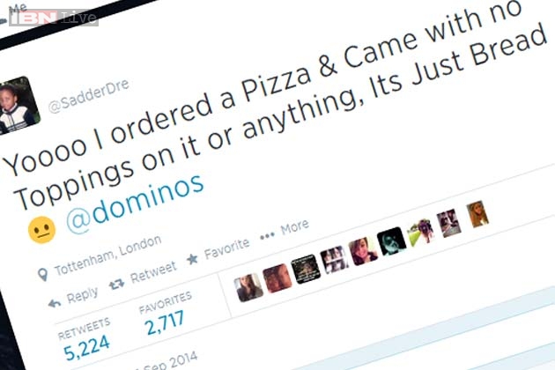Click the Tottenham, London location text

[x=108, y=255]
